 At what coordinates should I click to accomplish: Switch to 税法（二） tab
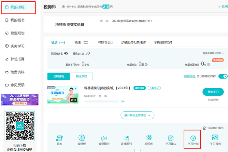[x=81, y=42]
